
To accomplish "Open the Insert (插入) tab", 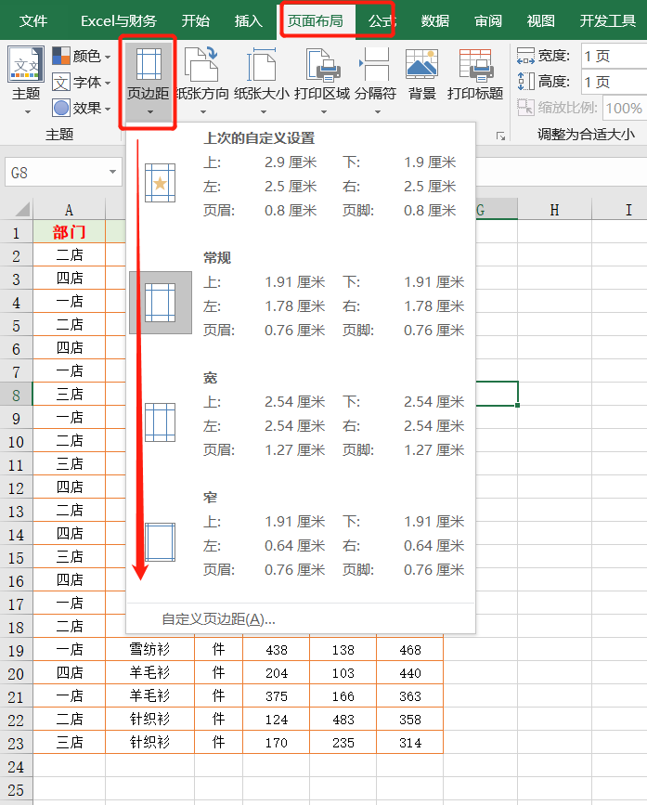I will 249,21.
